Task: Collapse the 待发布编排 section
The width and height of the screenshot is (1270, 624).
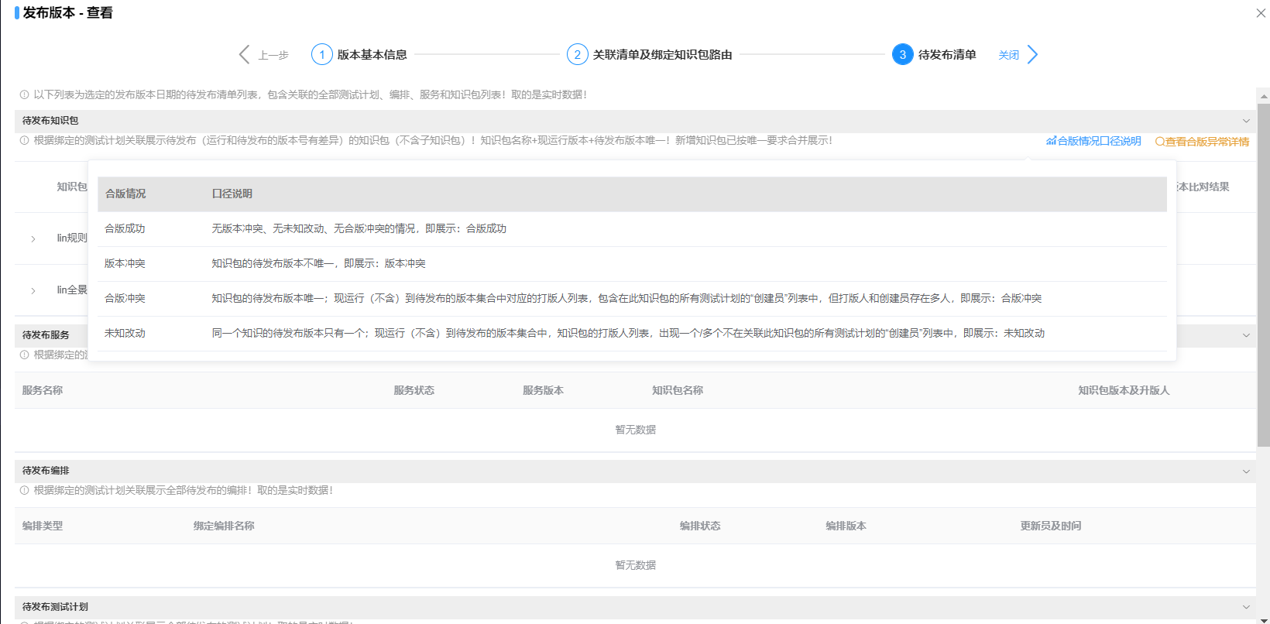Action: point(1246,471)
